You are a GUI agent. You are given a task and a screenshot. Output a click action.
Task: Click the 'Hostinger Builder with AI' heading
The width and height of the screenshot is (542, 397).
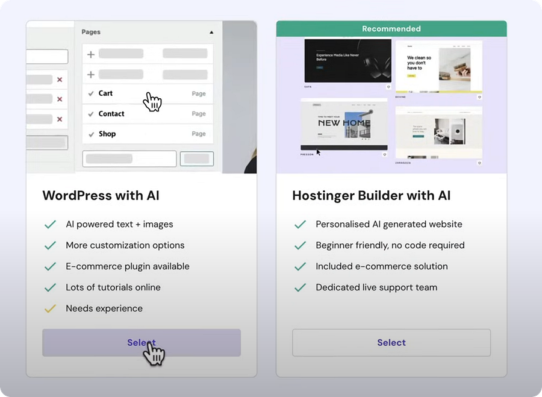371,195
